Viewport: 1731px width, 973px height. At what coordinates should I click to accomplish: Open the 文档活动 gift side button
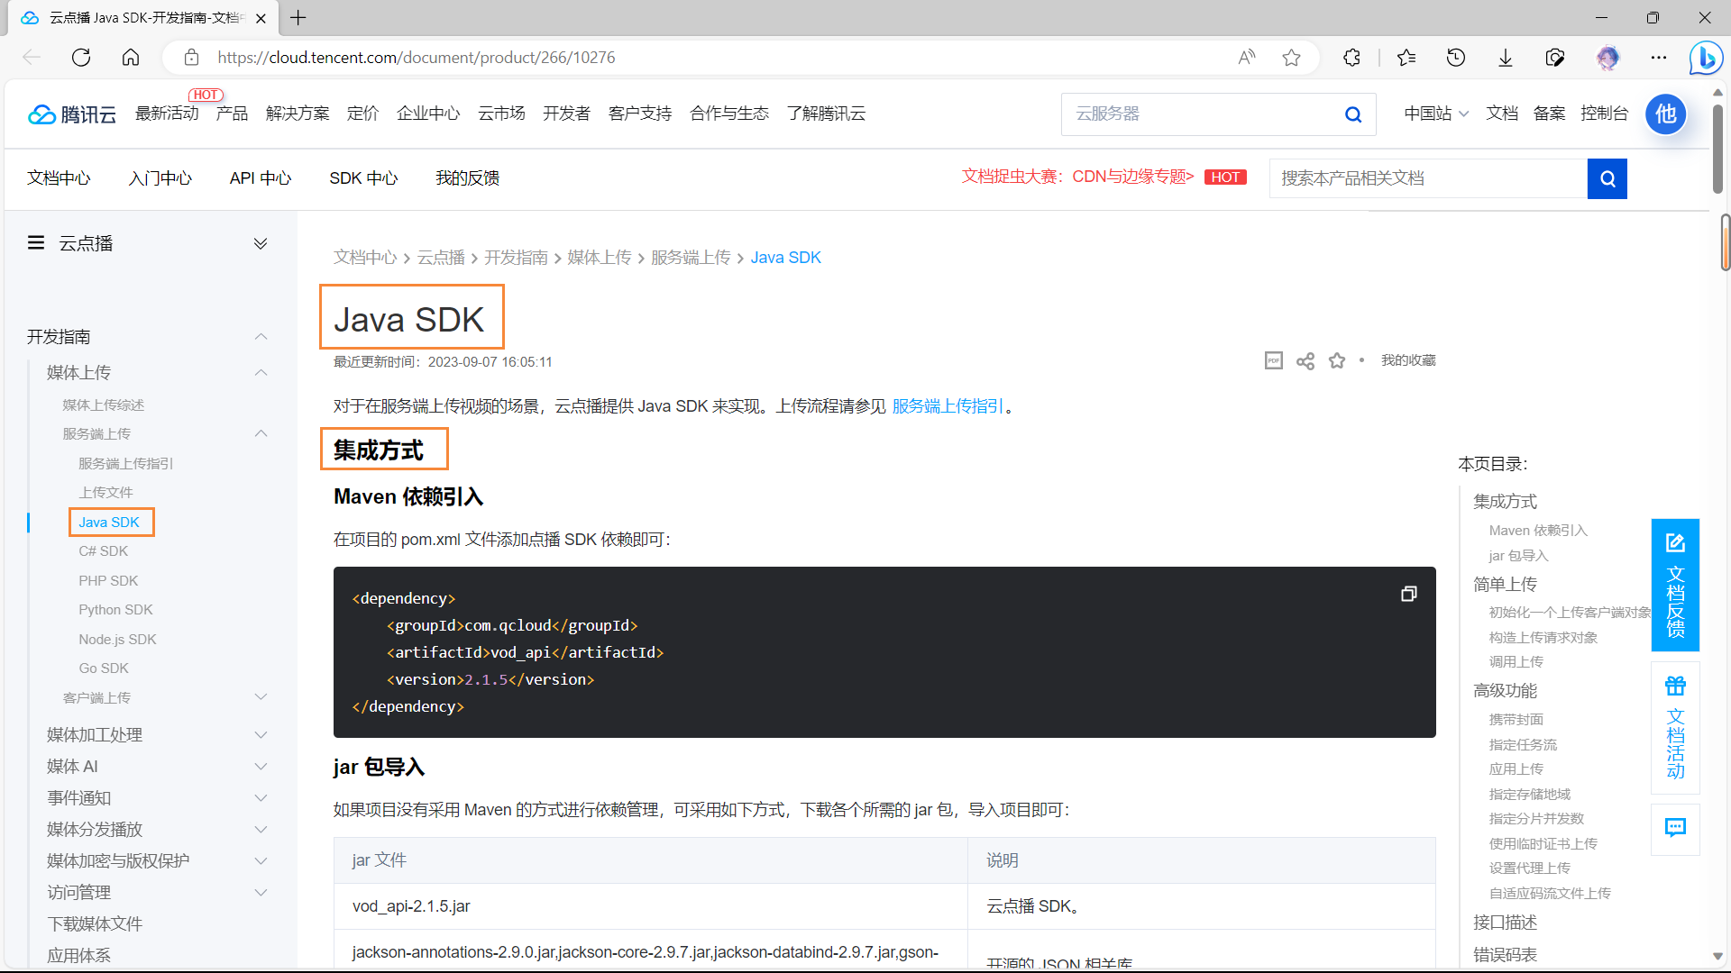pos(1675,727)
